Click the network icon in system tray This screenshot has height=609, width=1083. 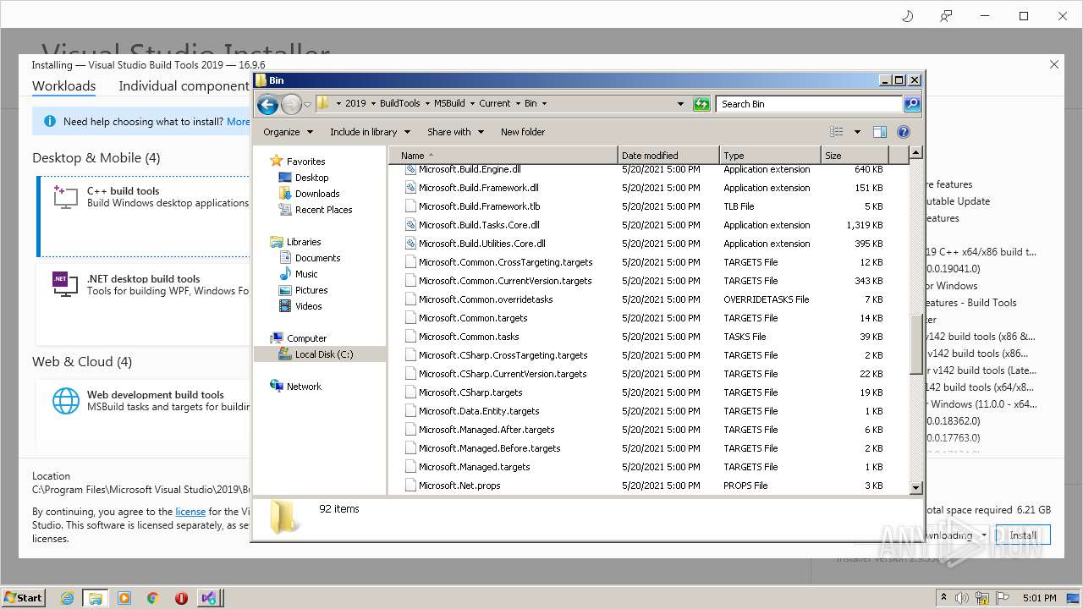pyautogui.click(x=982, y=597)
